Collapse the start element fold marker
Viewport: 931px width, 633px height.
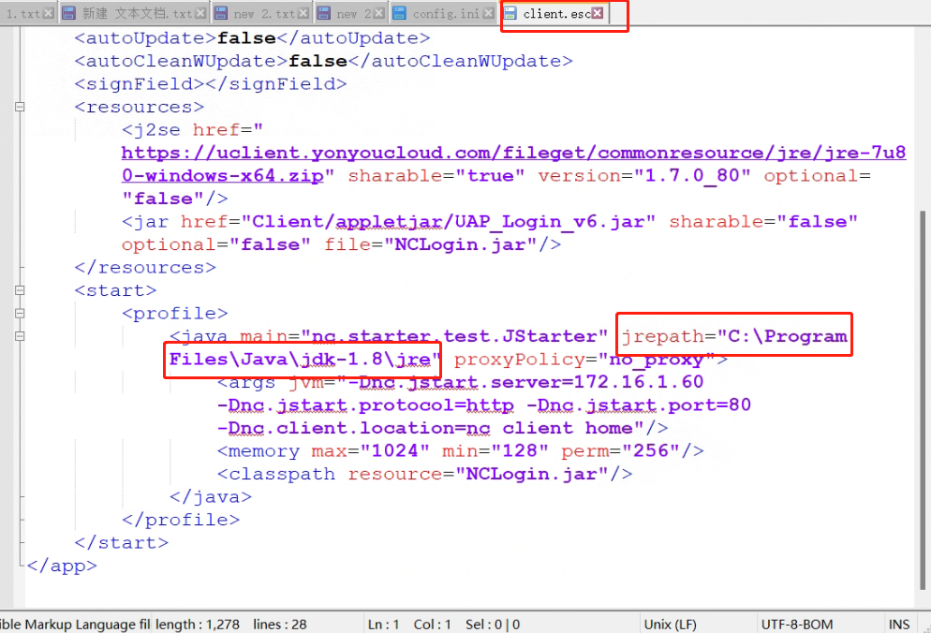pos(19,290)
